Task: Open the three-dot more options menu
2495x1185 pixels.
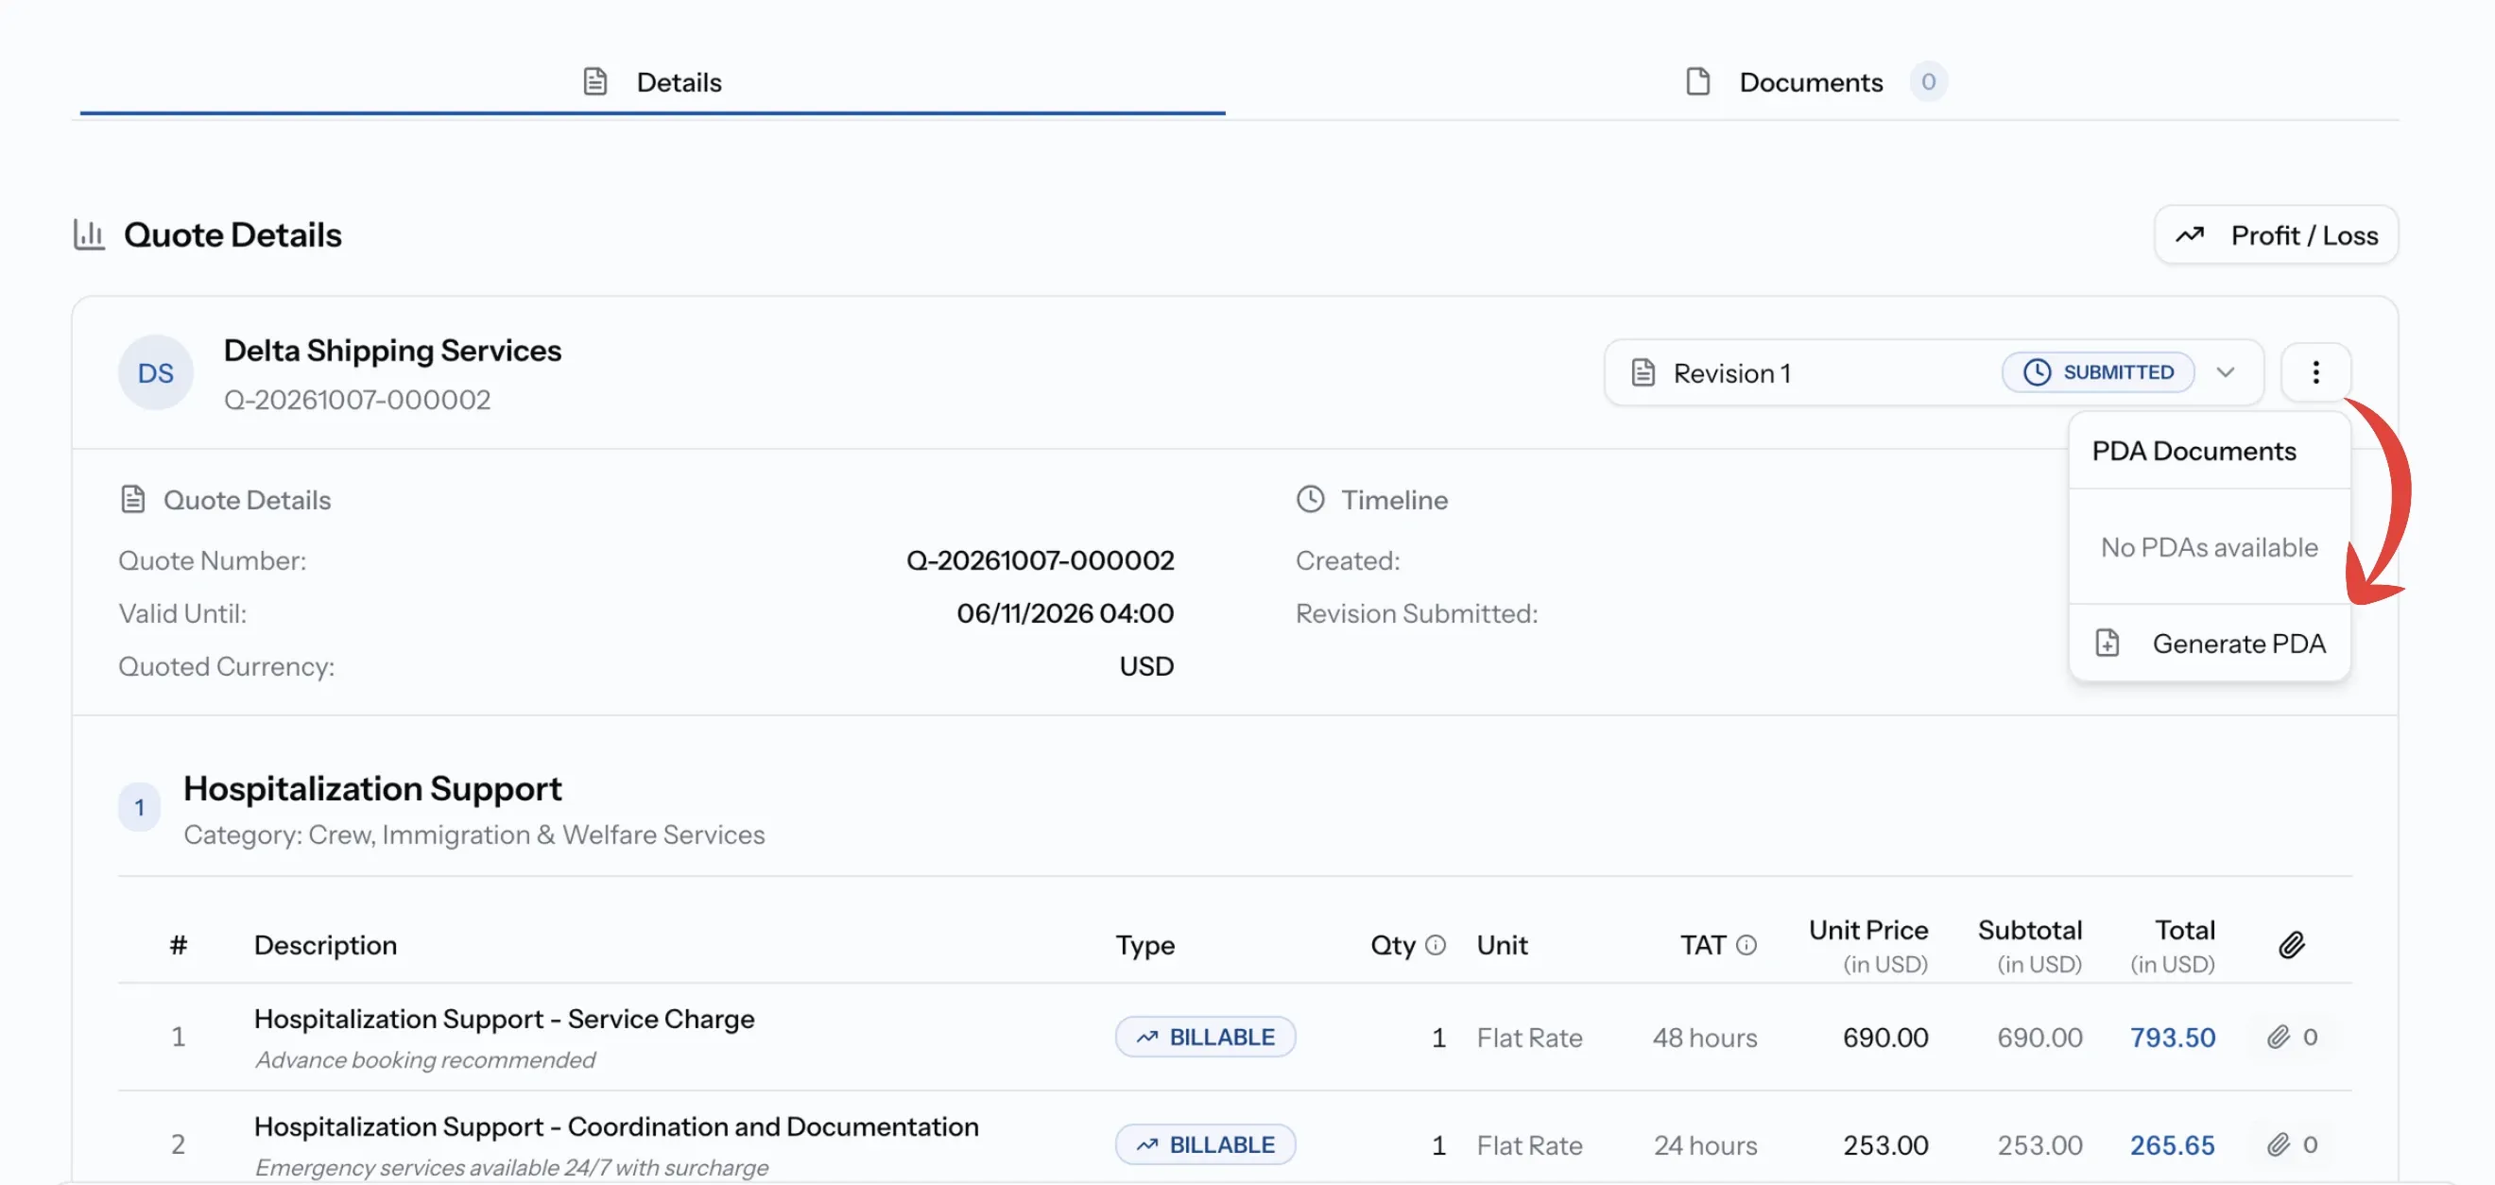Action: point(2314,372)
